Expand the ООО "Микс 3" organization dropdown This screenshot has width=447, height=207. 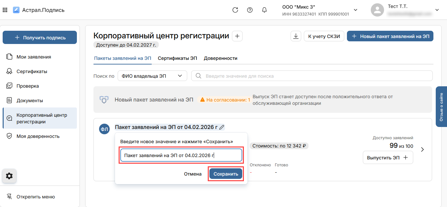pos(356,10)
